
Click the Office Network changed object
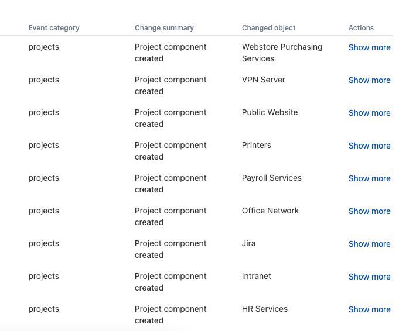coord(270,211)
